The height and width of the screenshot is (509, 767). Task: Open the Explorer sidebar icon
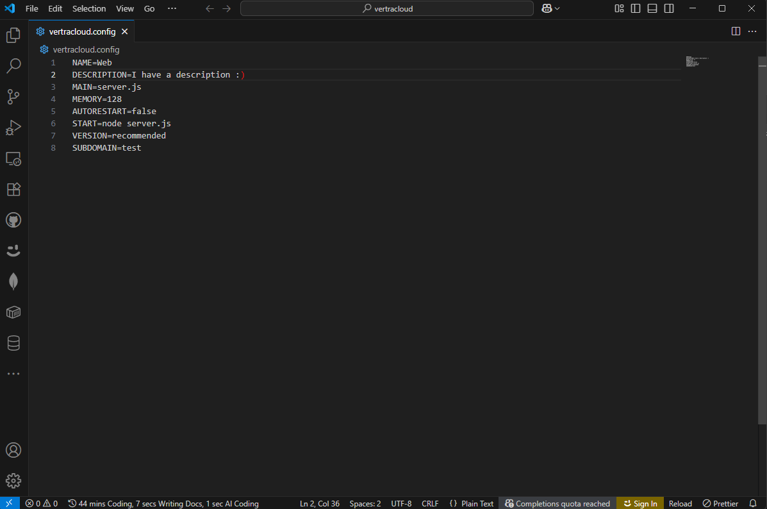[x=13, y=35]
